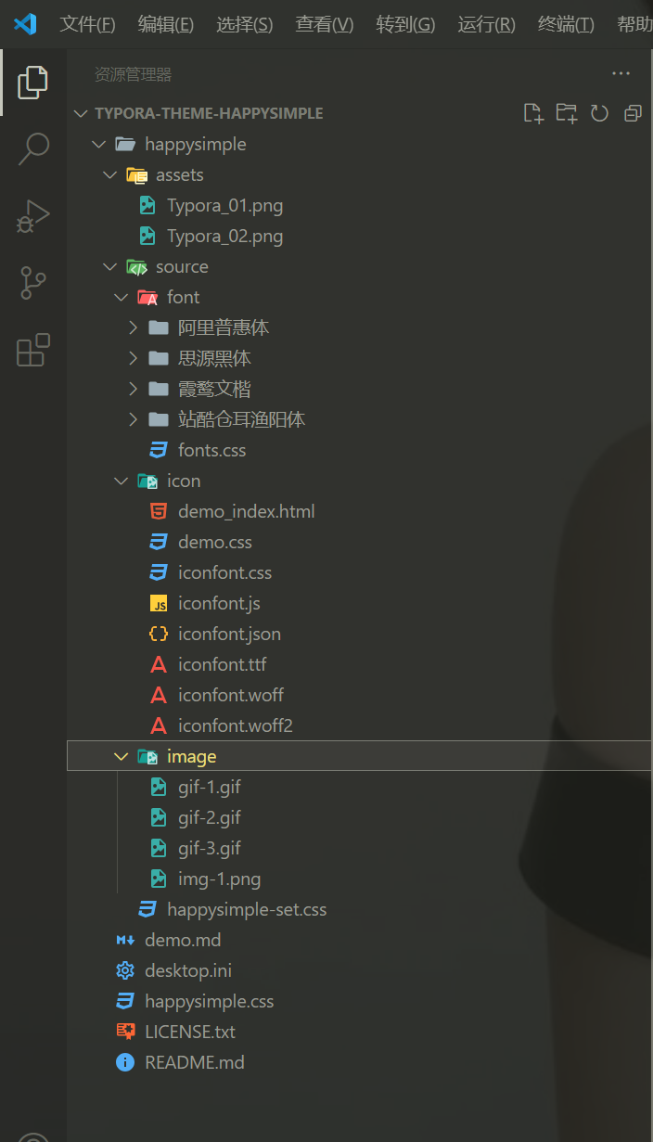
Task: Create a new file in explorer
Action: [533, 113]
